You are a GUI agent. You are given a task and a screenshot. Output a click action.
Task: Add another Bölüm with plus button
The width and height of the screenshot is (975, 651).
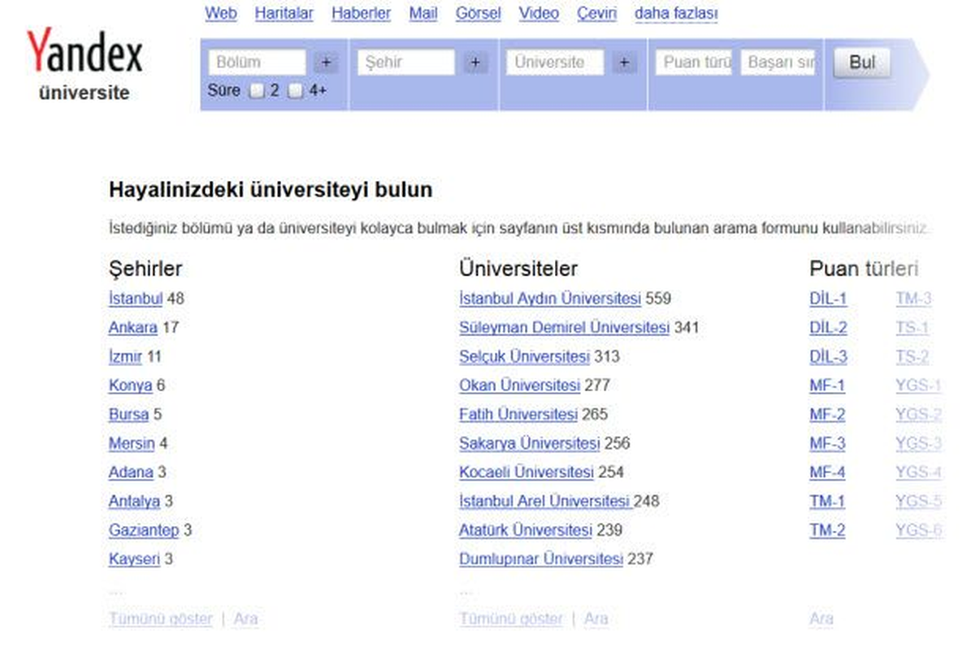(x=326, y=63)
